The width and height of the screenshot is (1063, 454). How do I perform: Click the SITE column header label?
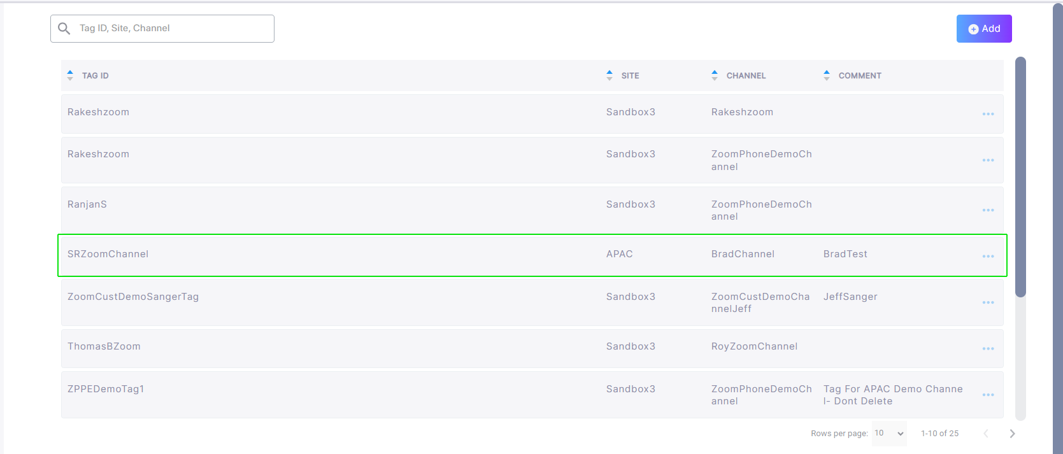pyautogui.click(x=631, y=75)
